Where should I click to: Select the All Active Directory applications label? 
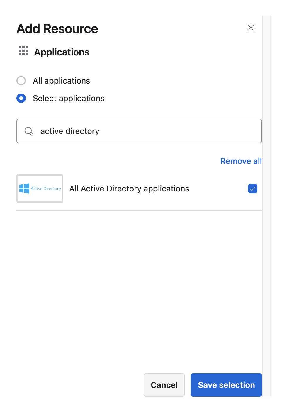pos(129,189)
